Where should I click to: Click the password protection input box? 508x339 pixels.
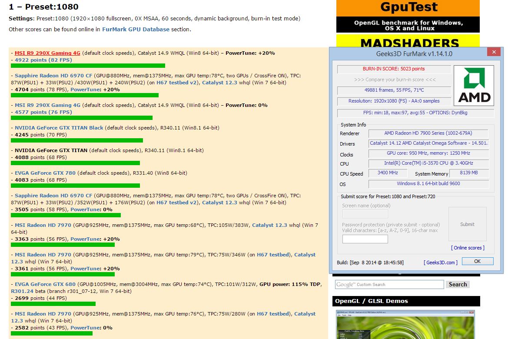tap(365, 239)
